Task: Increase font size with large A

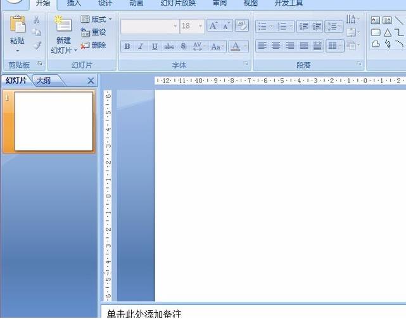Action: [213, 26]
